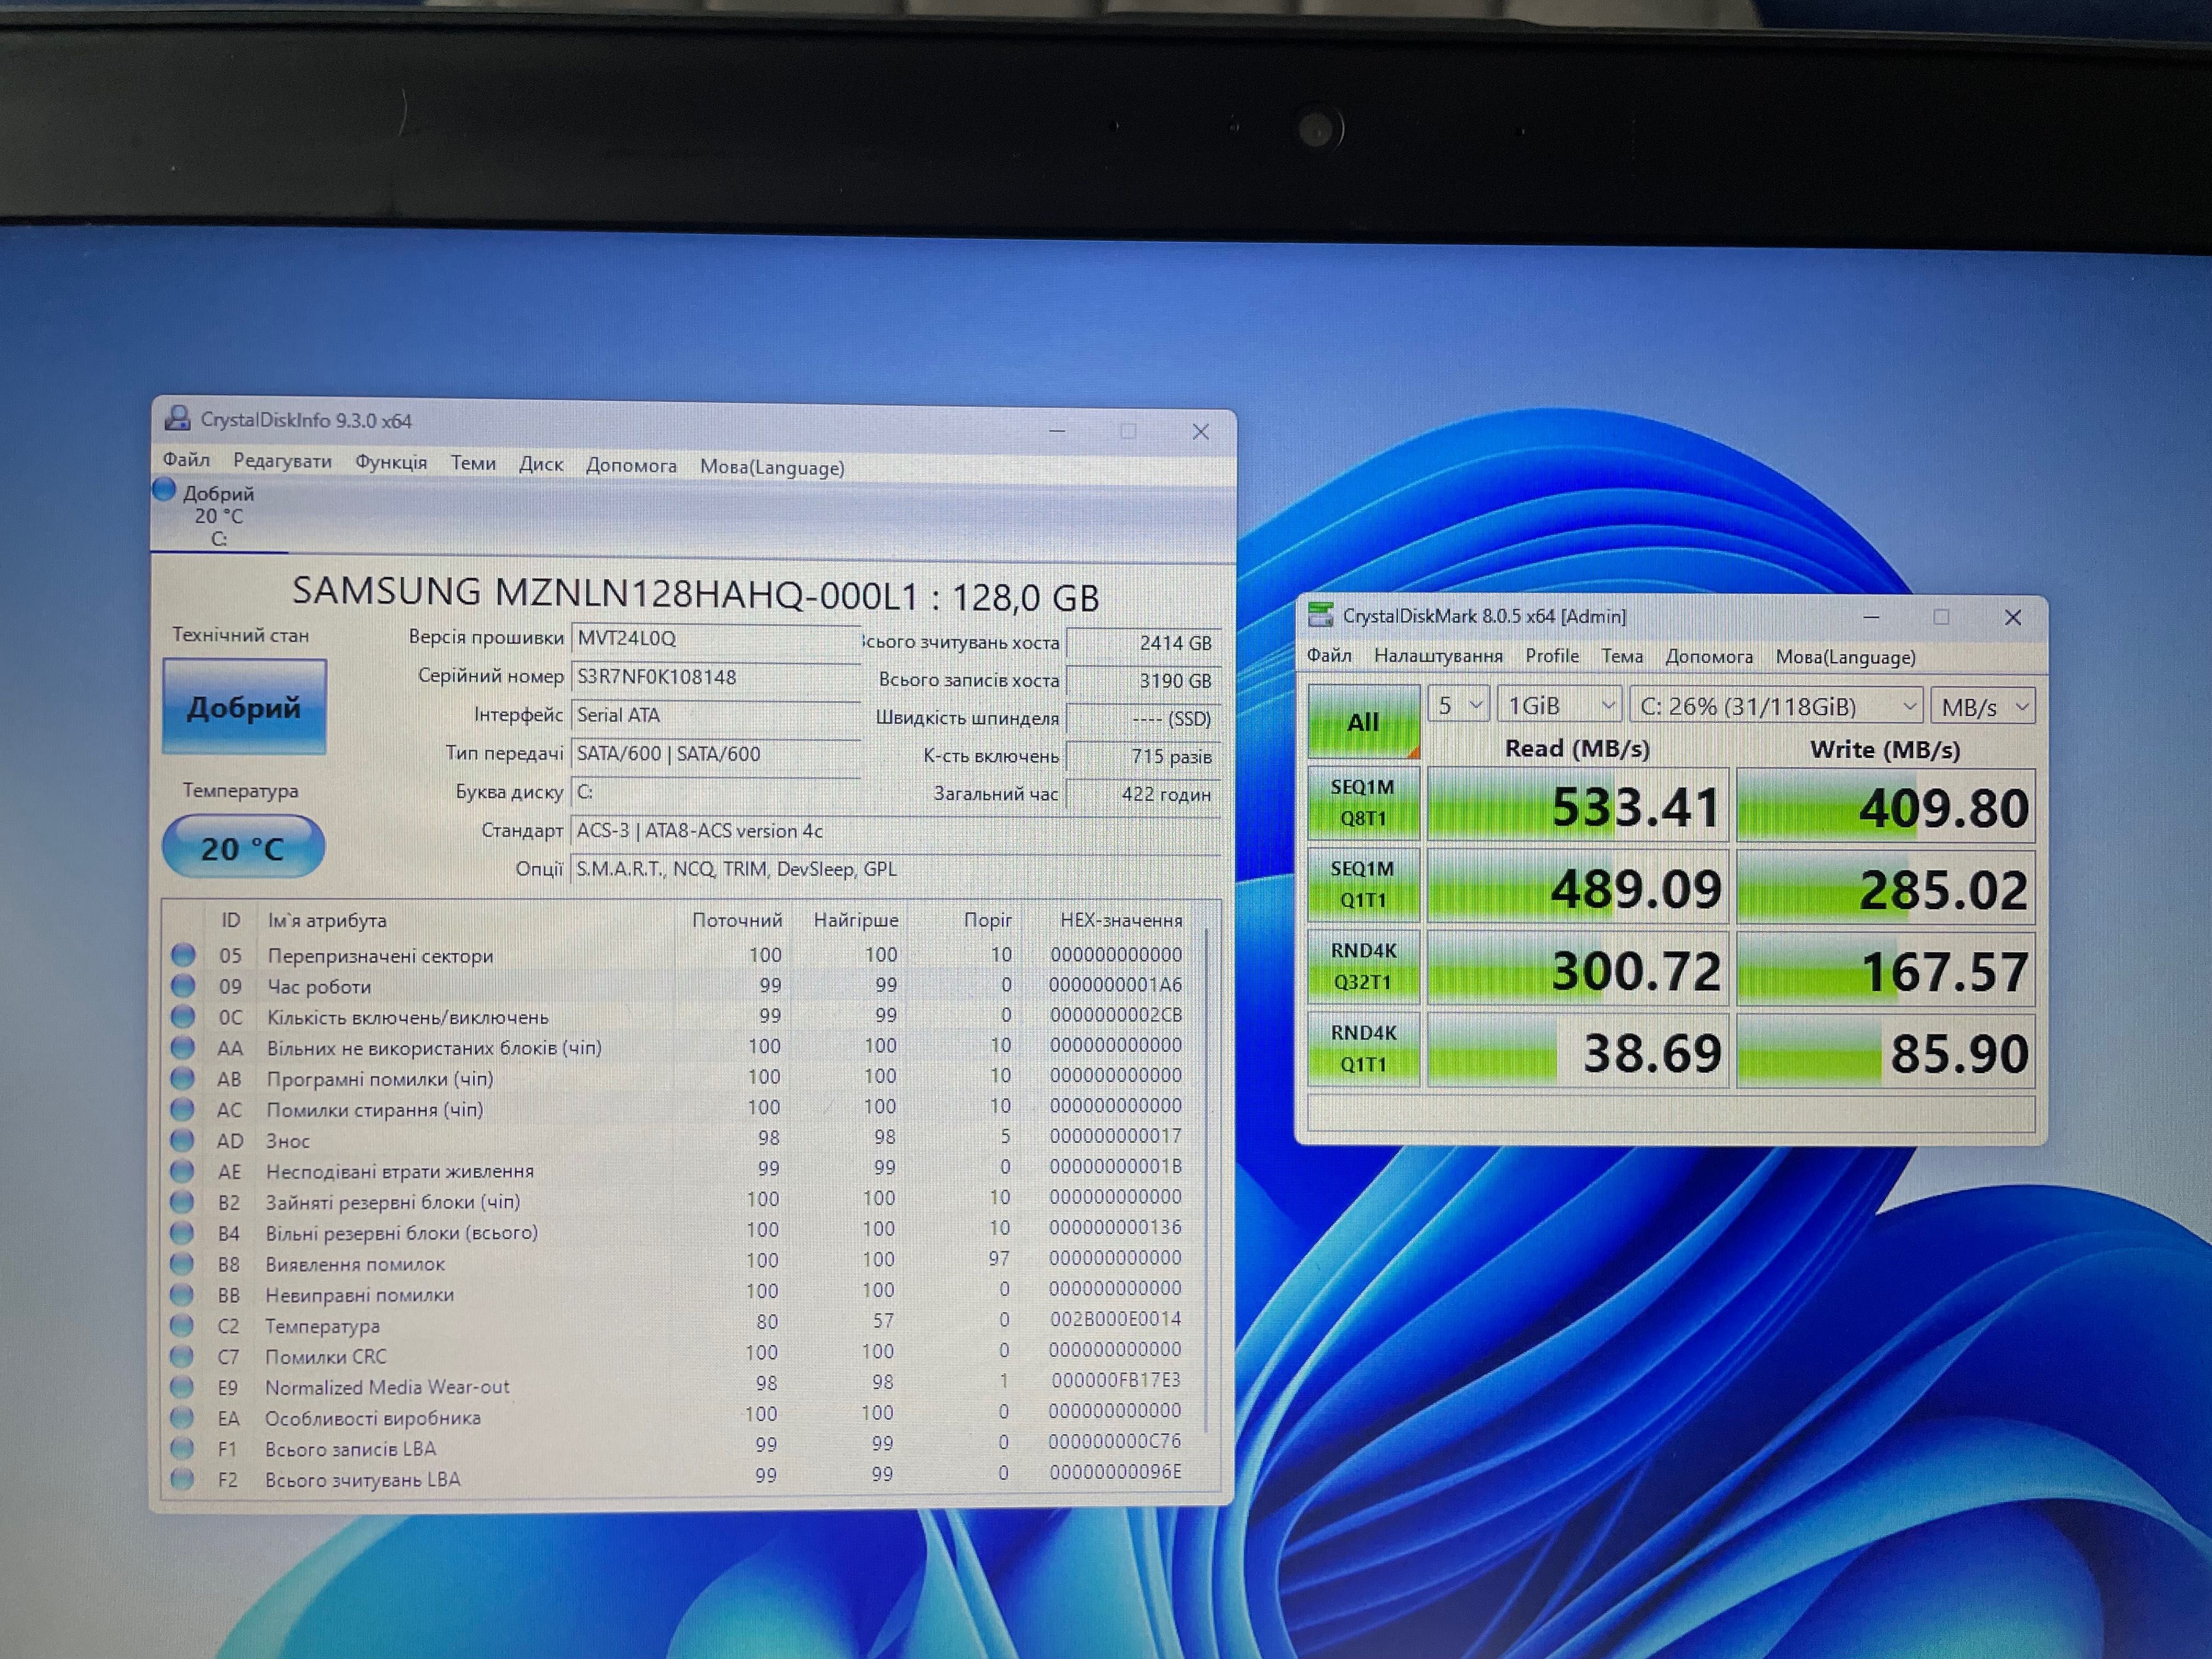Open Функція menu in CrystalDiskInfo
Image resolution: width=2212 pixels, height=1659 pixels.
[x=391, y=462]
